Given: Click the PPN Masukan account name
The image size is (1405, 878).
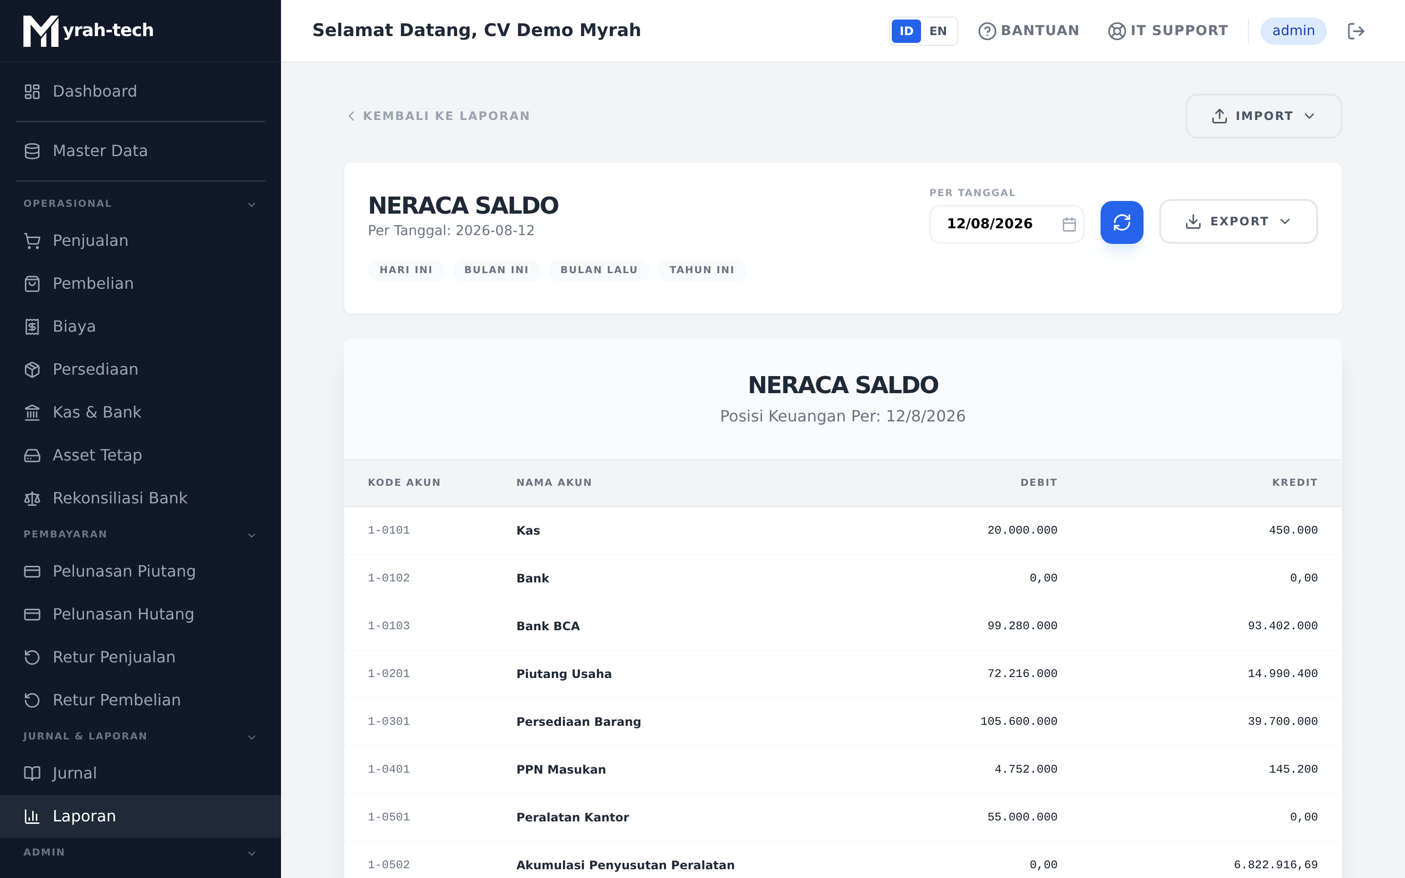Looking at the screenshot, I should point(561,770).
